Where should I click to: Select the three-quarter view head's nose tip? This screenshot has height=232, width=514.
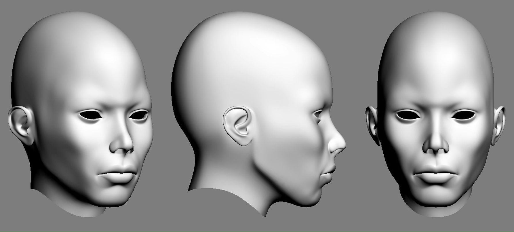pos(124,147)
